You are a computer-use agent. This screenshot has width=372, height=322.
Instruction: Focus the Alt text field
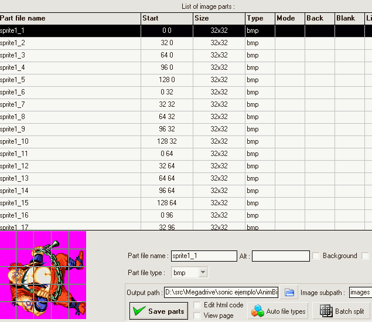[281, 256]
